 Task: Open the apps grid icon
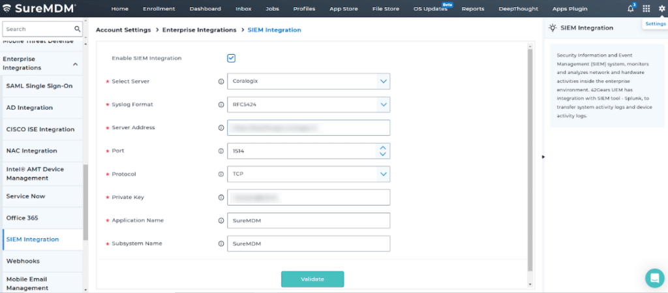[x=646, y=8]
